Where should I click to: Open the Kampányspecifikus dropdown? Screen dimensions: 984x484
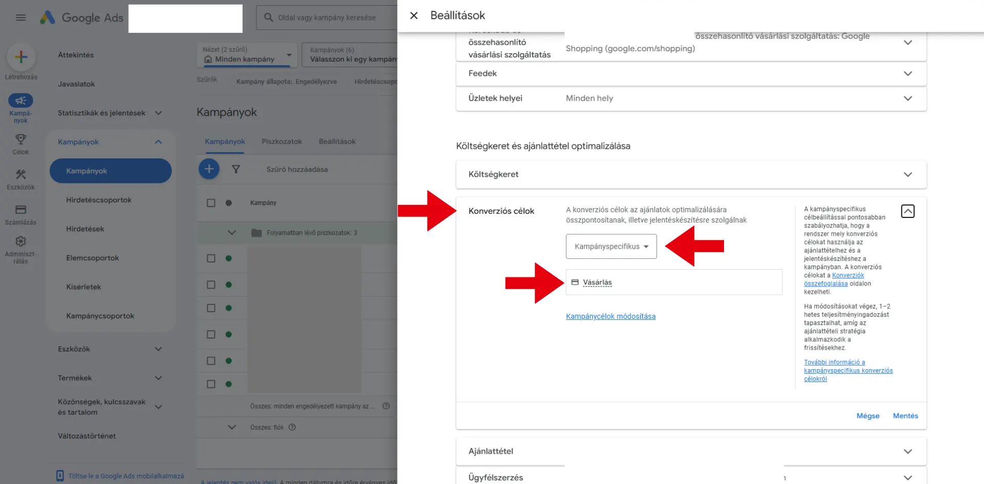click(611, 247)
